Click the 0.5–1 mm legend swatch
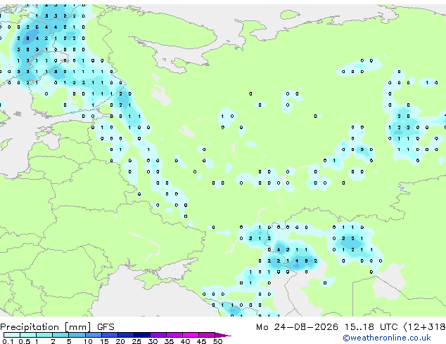This screenshot has height=344, width=446. point(28,335)
